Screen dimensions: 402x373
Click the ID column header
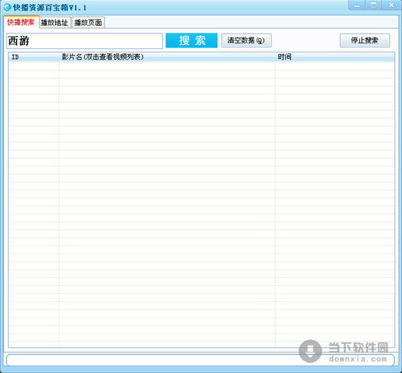33,57
